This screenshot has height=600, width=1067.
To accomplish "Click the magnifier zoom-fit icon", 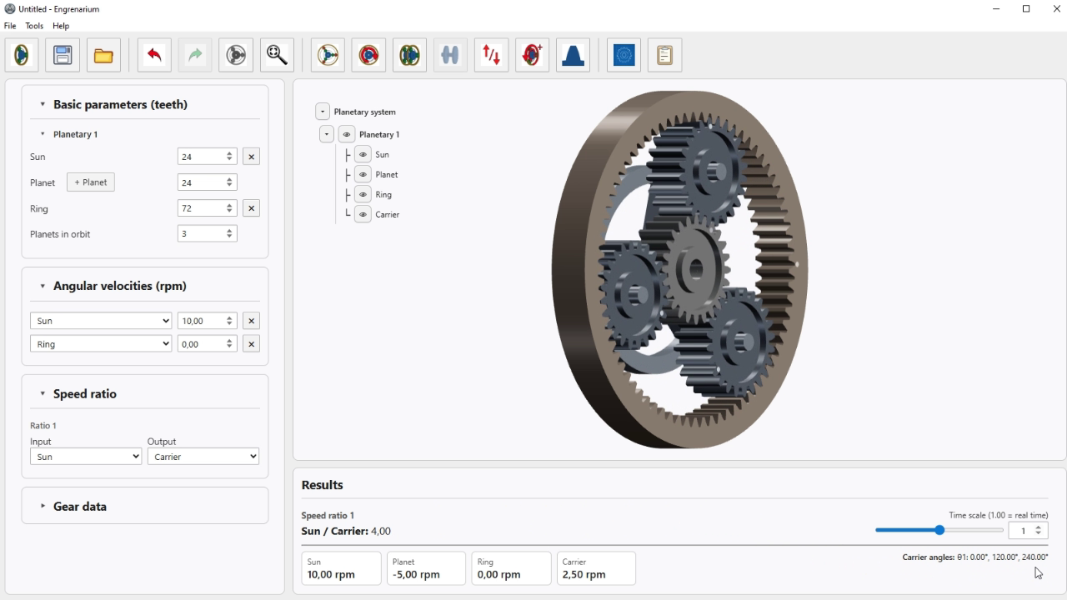I will (277, 55).
